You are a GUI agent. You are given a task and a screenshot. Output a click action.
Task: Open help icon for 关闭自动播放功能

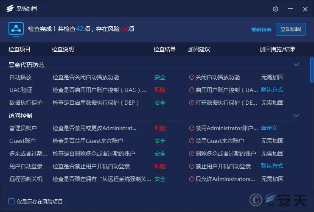(x=192, y=77)
